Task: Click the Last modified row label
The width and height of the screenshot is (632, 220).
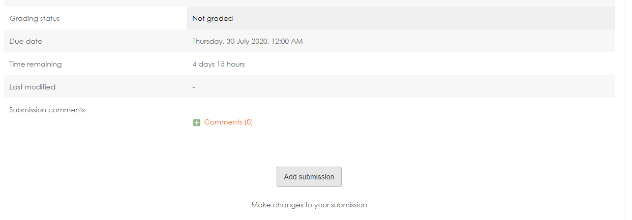Action: coord(33,87)
